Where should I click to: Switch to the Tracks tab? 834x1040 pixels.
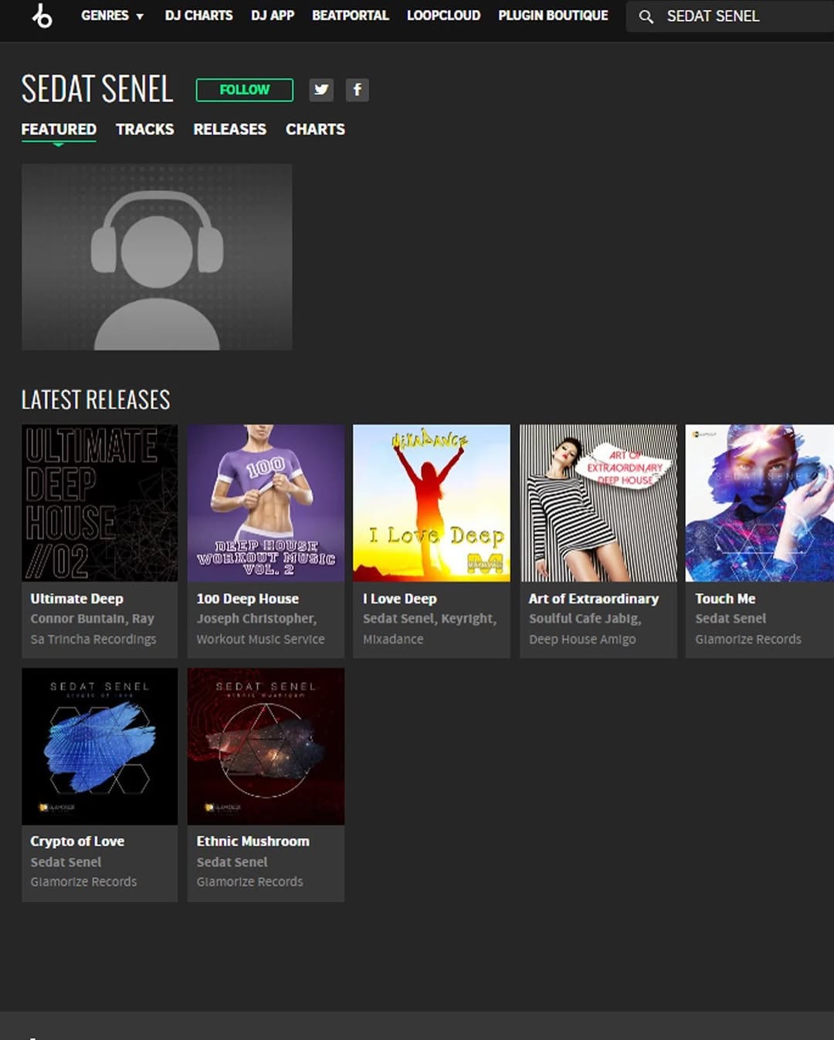(x=144, y=129)
